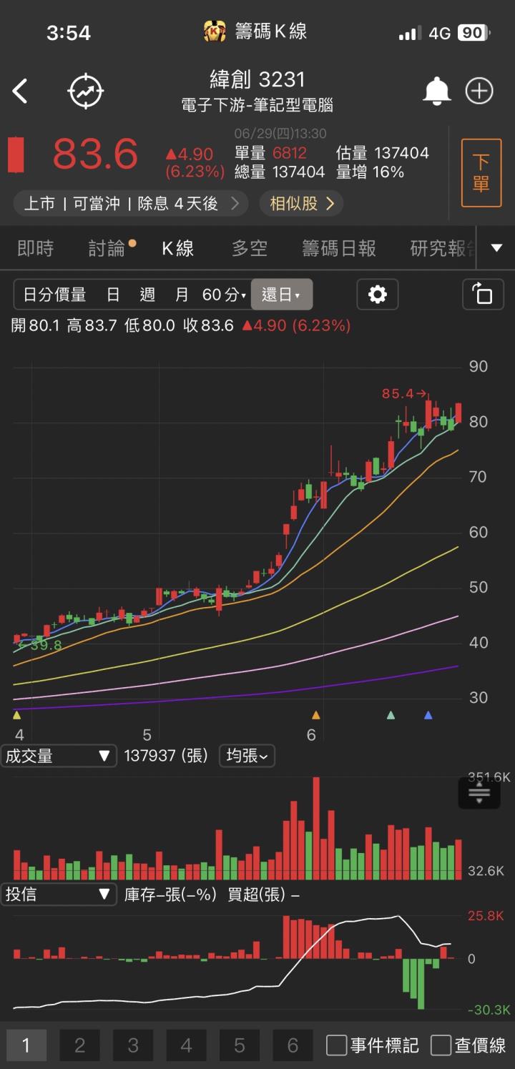Tap the back arrow icon
Screen dimensions: 515x1069
(20, 92)
